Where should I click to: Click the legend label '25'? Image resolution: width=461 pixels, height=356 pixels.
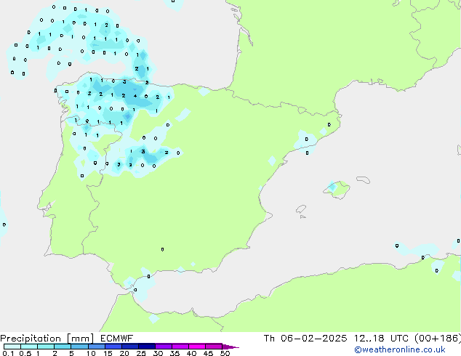click(141, 353)
